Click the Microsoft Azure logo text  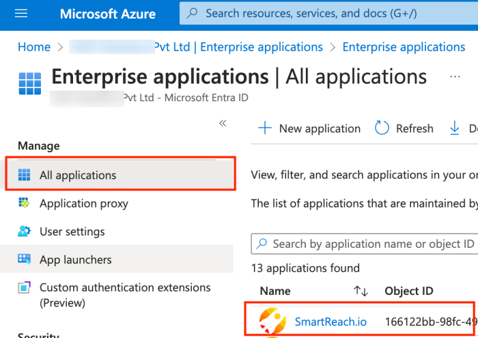[x=108, y=14]
